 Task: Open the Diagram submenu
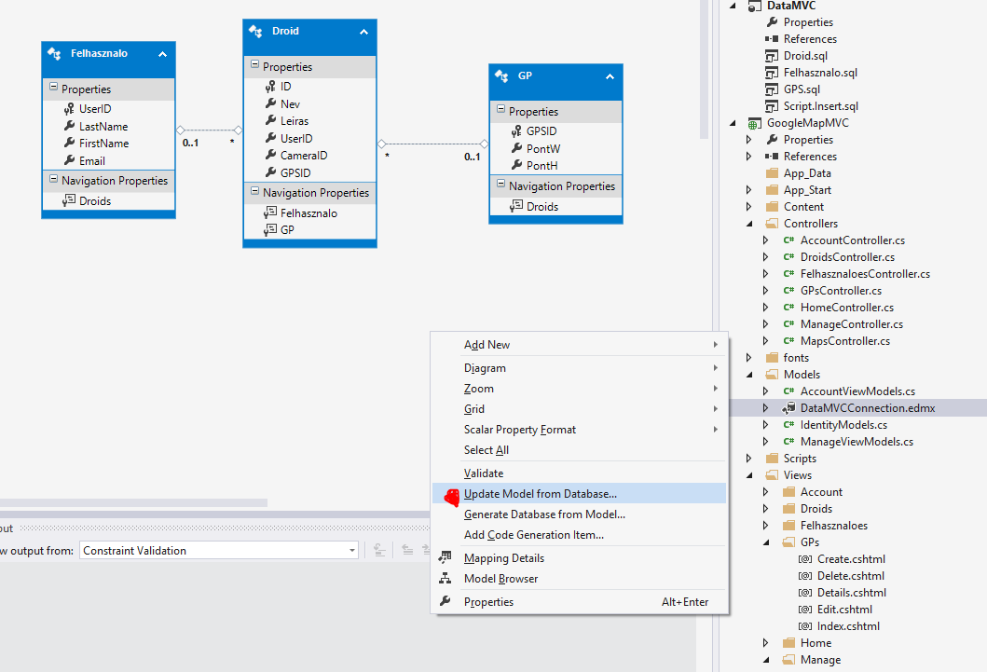pyautogui.click(x=579, y=368)
